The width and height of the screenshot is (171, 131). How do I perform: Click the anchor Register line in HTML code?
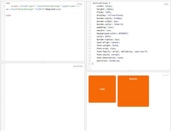tap(34, 9)
